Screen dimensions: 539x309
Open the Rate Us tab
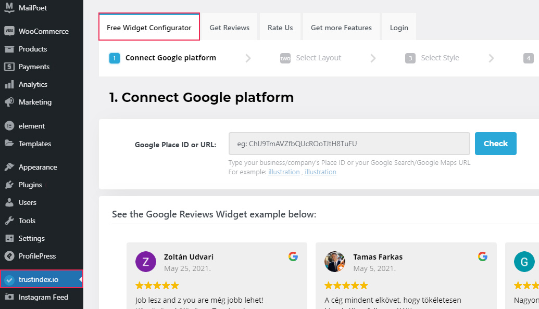tap(280, 27)
